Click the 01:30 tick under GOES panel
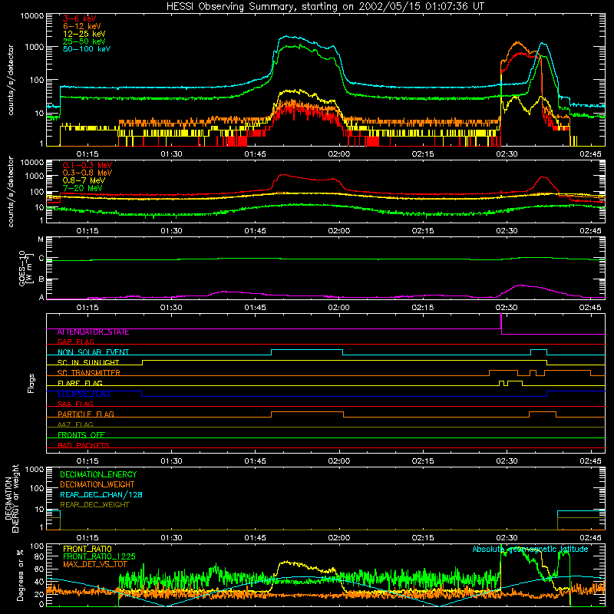 tap(171, 308)
